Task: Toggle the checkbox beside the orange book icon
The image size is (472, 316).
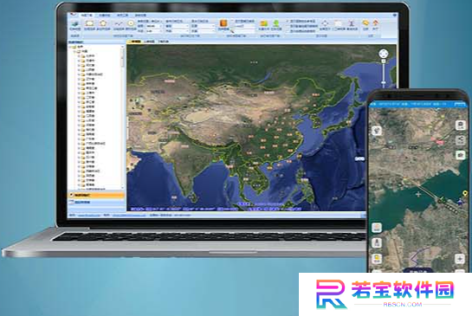Action: [233, 22]
